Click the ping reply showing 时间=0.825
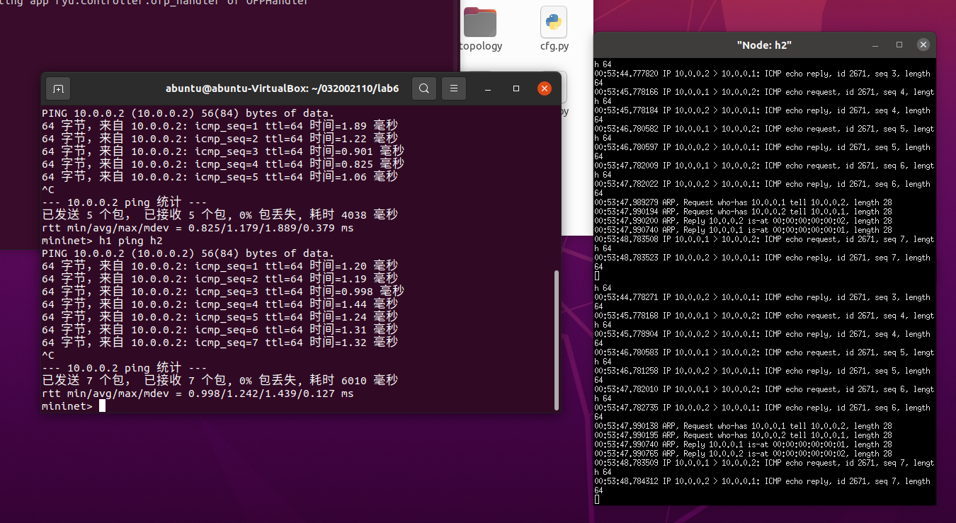 tap(223, 164)
